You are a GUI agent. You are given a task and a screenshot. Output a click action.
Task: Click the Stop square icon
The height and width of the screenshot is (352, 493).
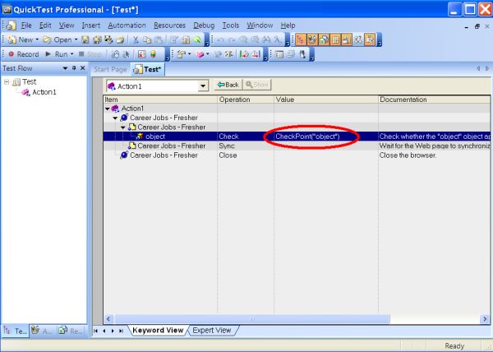(81, 54)
